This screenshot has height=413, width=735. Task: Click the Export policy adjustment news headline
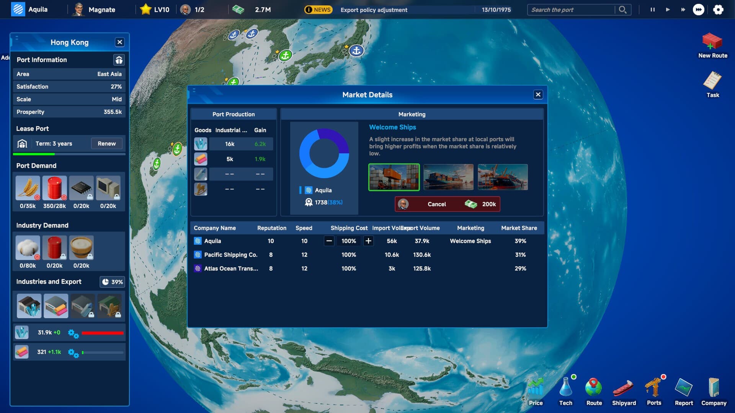(x=373, y=10)
